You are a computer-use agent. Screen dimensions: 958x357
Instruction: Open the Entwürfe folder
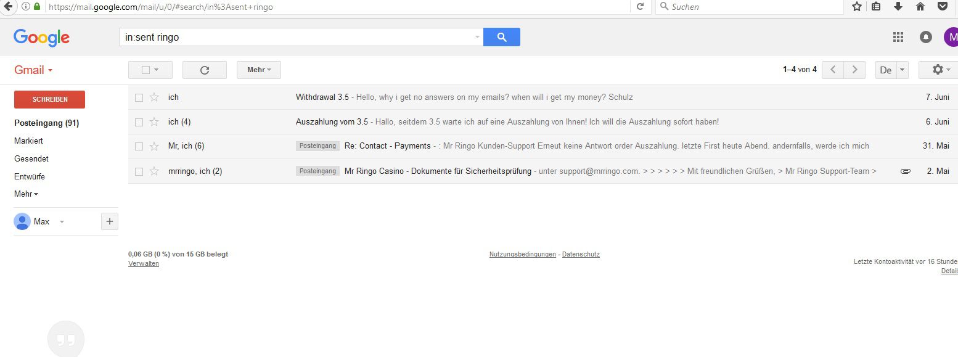click(30, 176)
